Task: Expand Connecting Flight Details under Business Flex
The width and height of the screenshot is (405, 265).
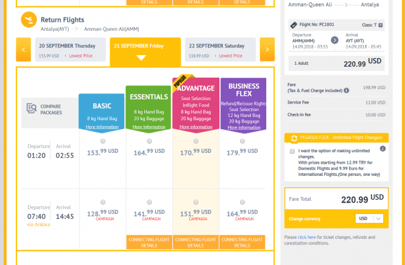Action: [x=243, y=243]
